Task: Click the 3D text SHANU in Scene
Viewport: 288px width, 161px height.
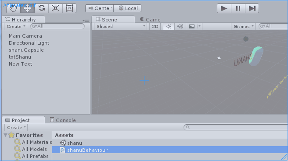Action: tap(243, 60)
